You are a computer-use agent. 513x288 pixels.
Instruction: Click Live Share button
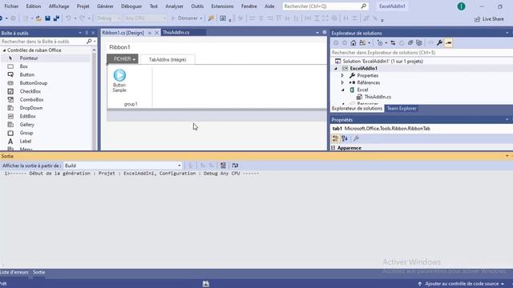click(x=489, y=19)
